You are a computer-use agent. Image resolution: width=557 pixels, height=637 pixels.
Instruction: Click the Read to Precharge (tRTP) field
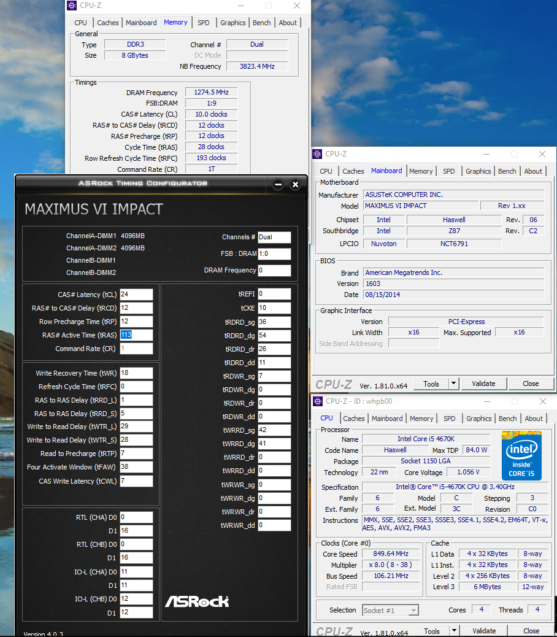coord(136,454)
